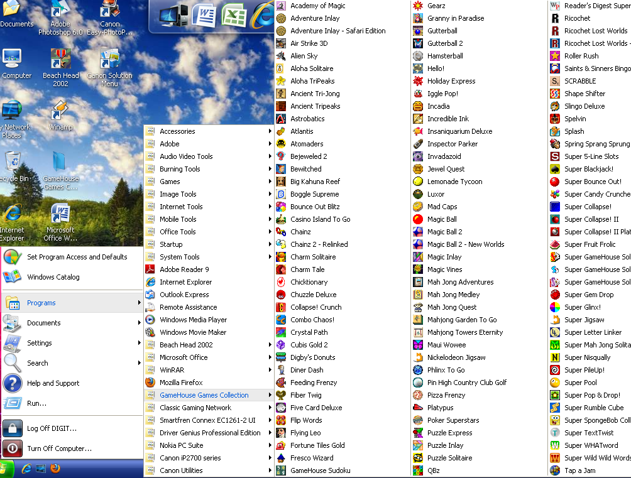Launch SCRABBLE game icon
Image resolution: width=631 pixels, height=478 pixels.
tap(555, 81)
